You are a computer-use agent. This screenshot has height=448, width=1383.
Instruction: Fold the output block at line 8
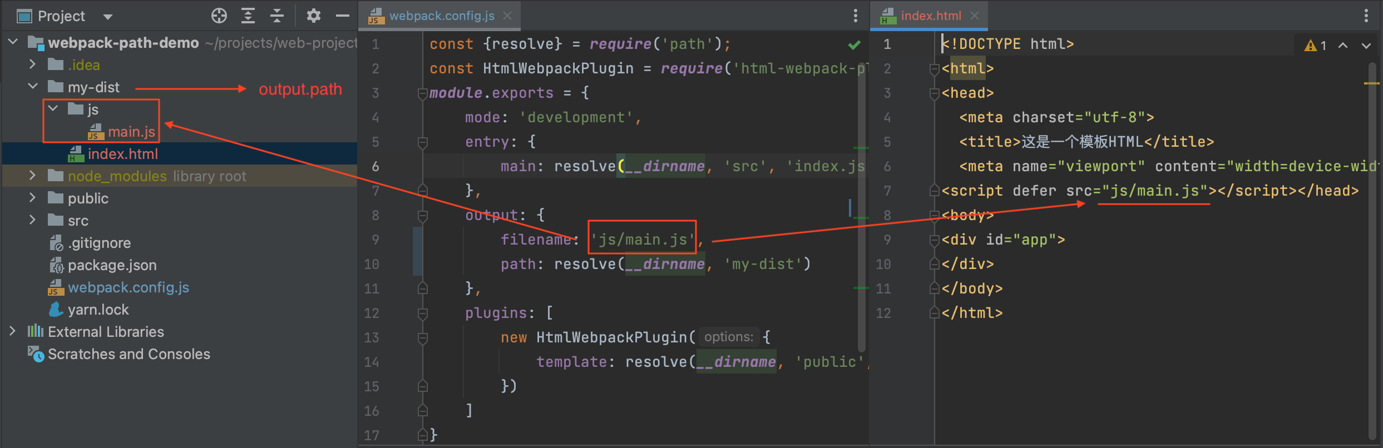pyautogui.click(x=423, y=215)
